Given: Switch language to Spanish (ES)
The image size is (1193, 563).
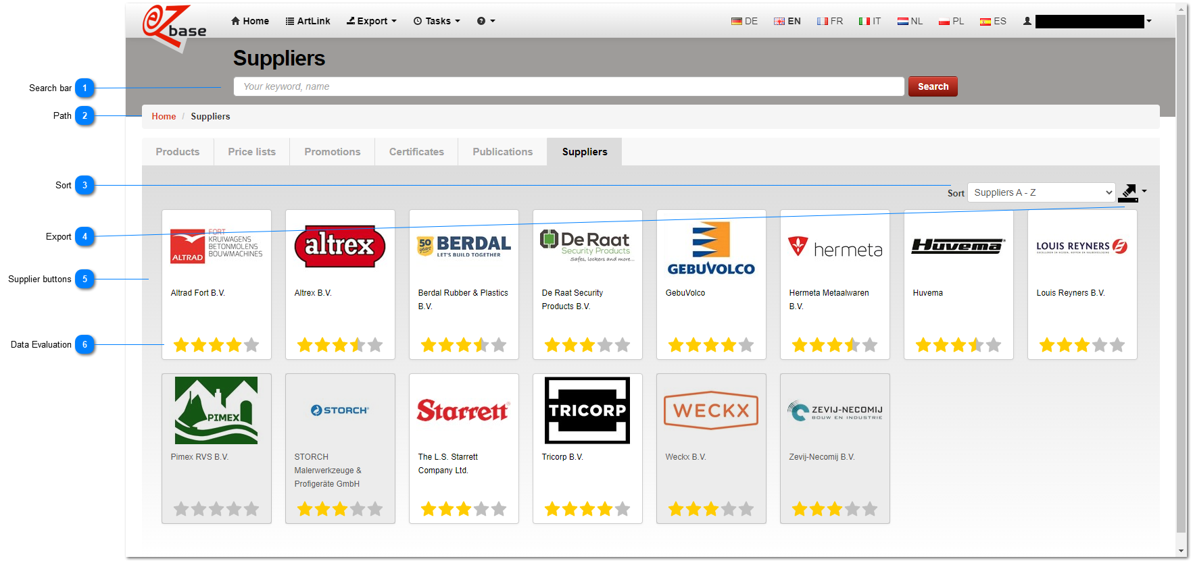Looking at the screenshot, I should (993, 21).
